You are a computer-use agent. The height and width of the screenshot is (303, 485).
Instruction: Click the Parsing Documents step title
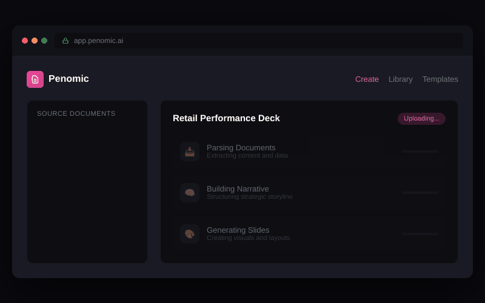(241, 147)
